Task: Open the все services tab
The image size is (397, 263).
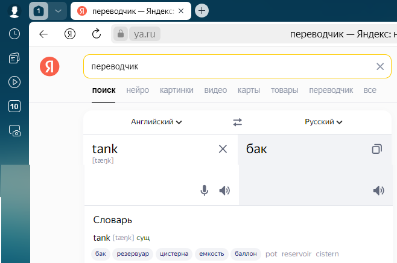Action: tap(370, 90)
